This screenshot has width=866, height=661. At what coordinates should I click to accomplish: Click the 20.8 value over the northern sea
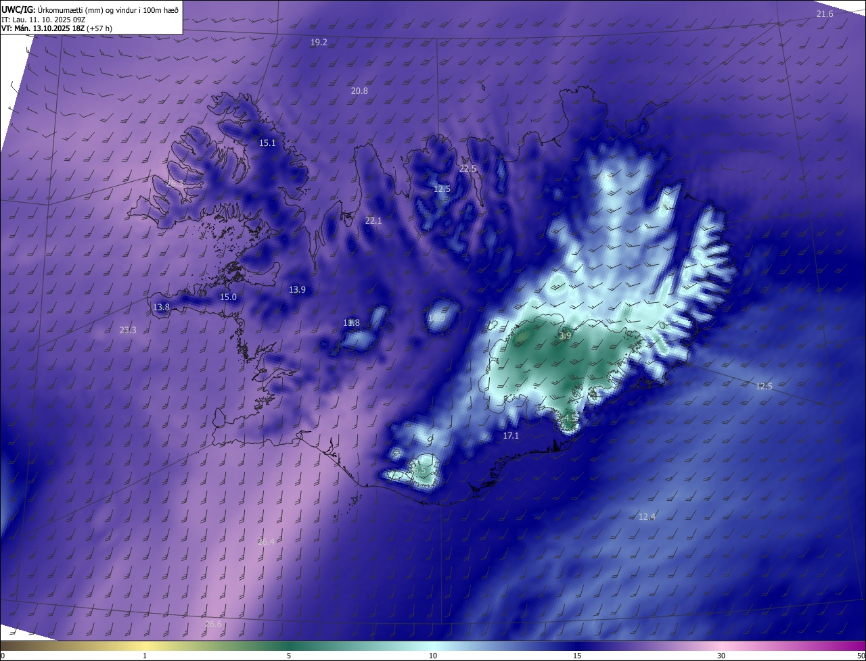(x=359, y=91)
